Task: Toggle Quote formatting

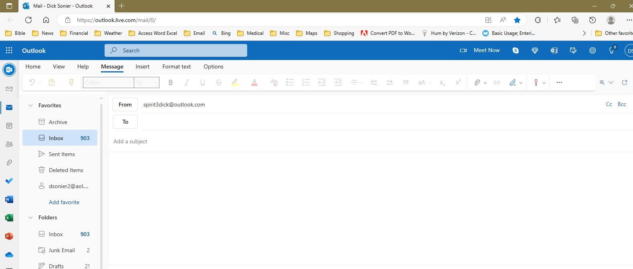Action: 406,82
